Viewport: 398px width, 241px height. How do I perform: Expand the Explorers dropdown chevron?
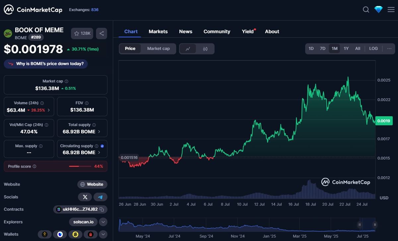pos(103,222)
